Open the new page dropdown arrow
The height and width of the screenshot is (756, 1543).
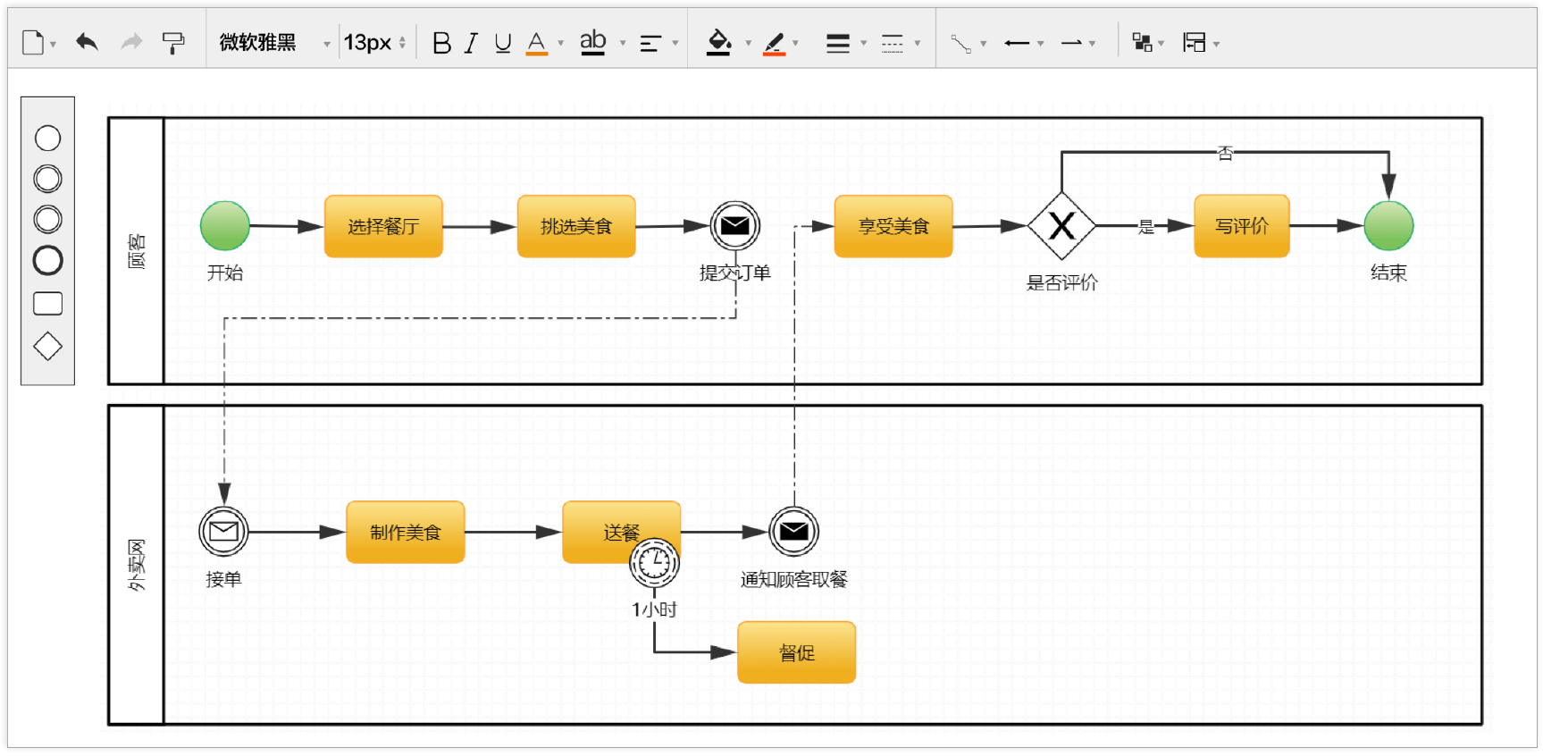53,44
